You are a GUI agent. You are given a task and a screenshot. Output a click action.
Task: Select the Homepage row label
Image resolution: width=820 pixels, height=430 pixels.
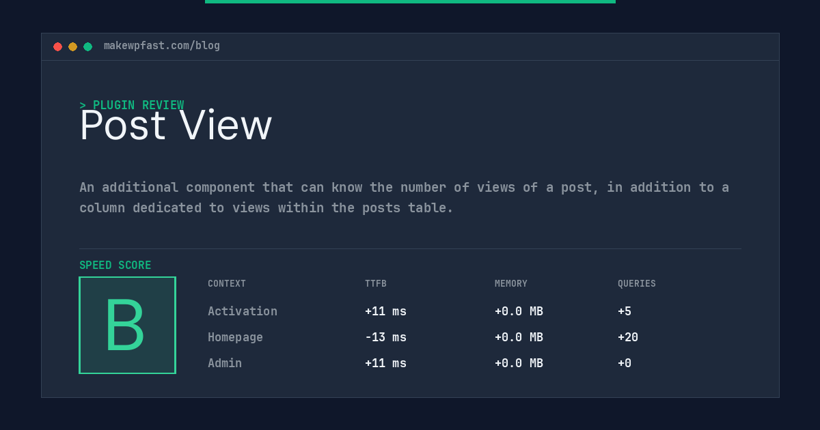pyautogui.click(x=235, y=337)
